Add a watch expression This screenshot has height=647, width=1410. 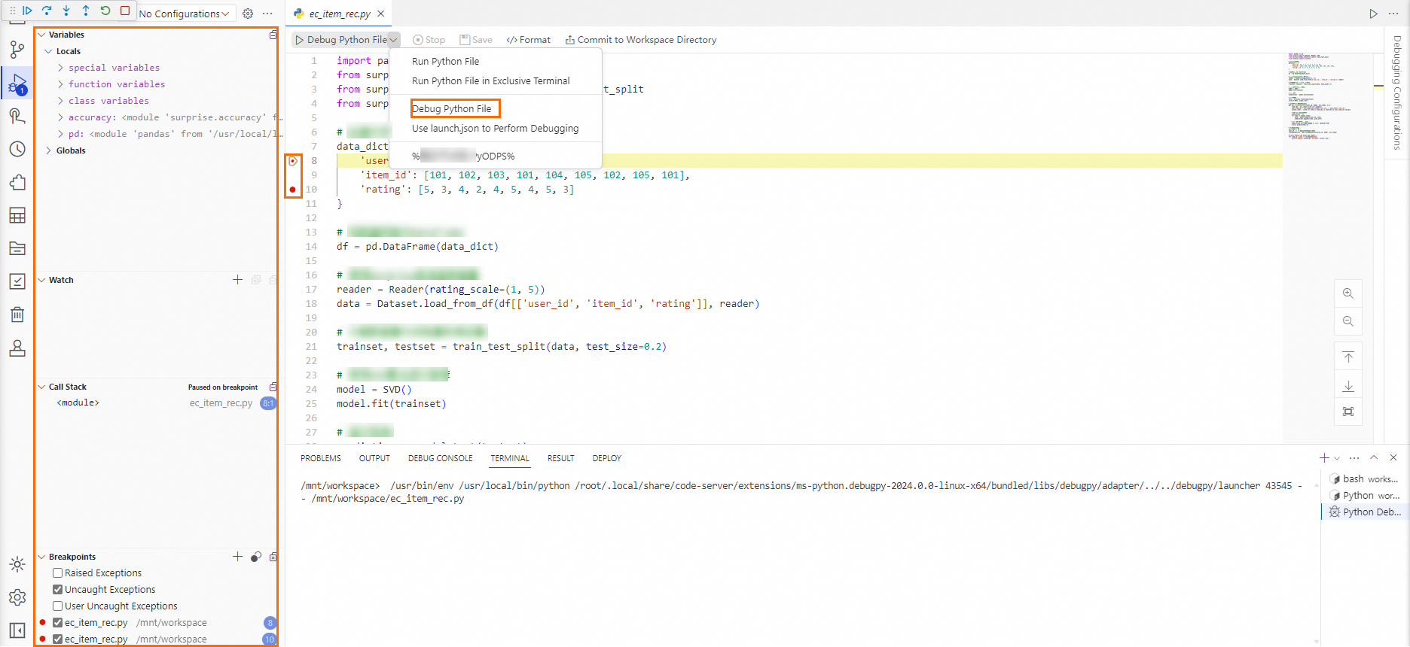[237, 280]
